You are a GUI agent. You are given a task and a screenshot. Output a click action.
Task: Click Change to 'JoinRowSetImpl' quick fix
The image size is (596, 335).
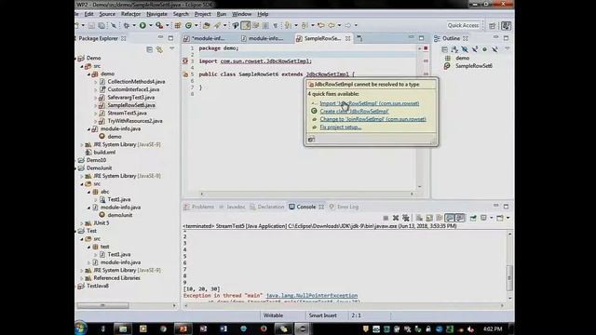coord(372,119)
